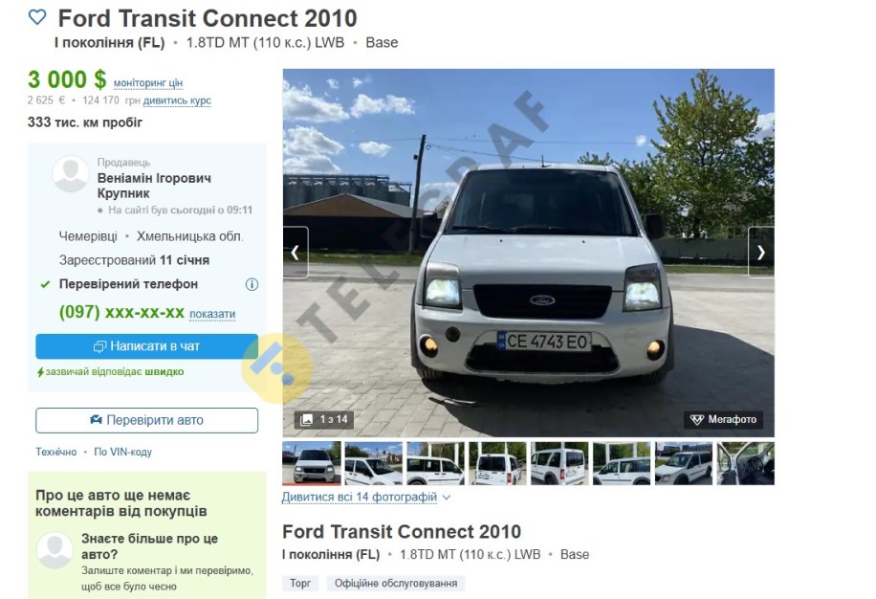The image size is (876, 599).
Task: Open the Мегафото viewer
Action: (x=724, y=420)
